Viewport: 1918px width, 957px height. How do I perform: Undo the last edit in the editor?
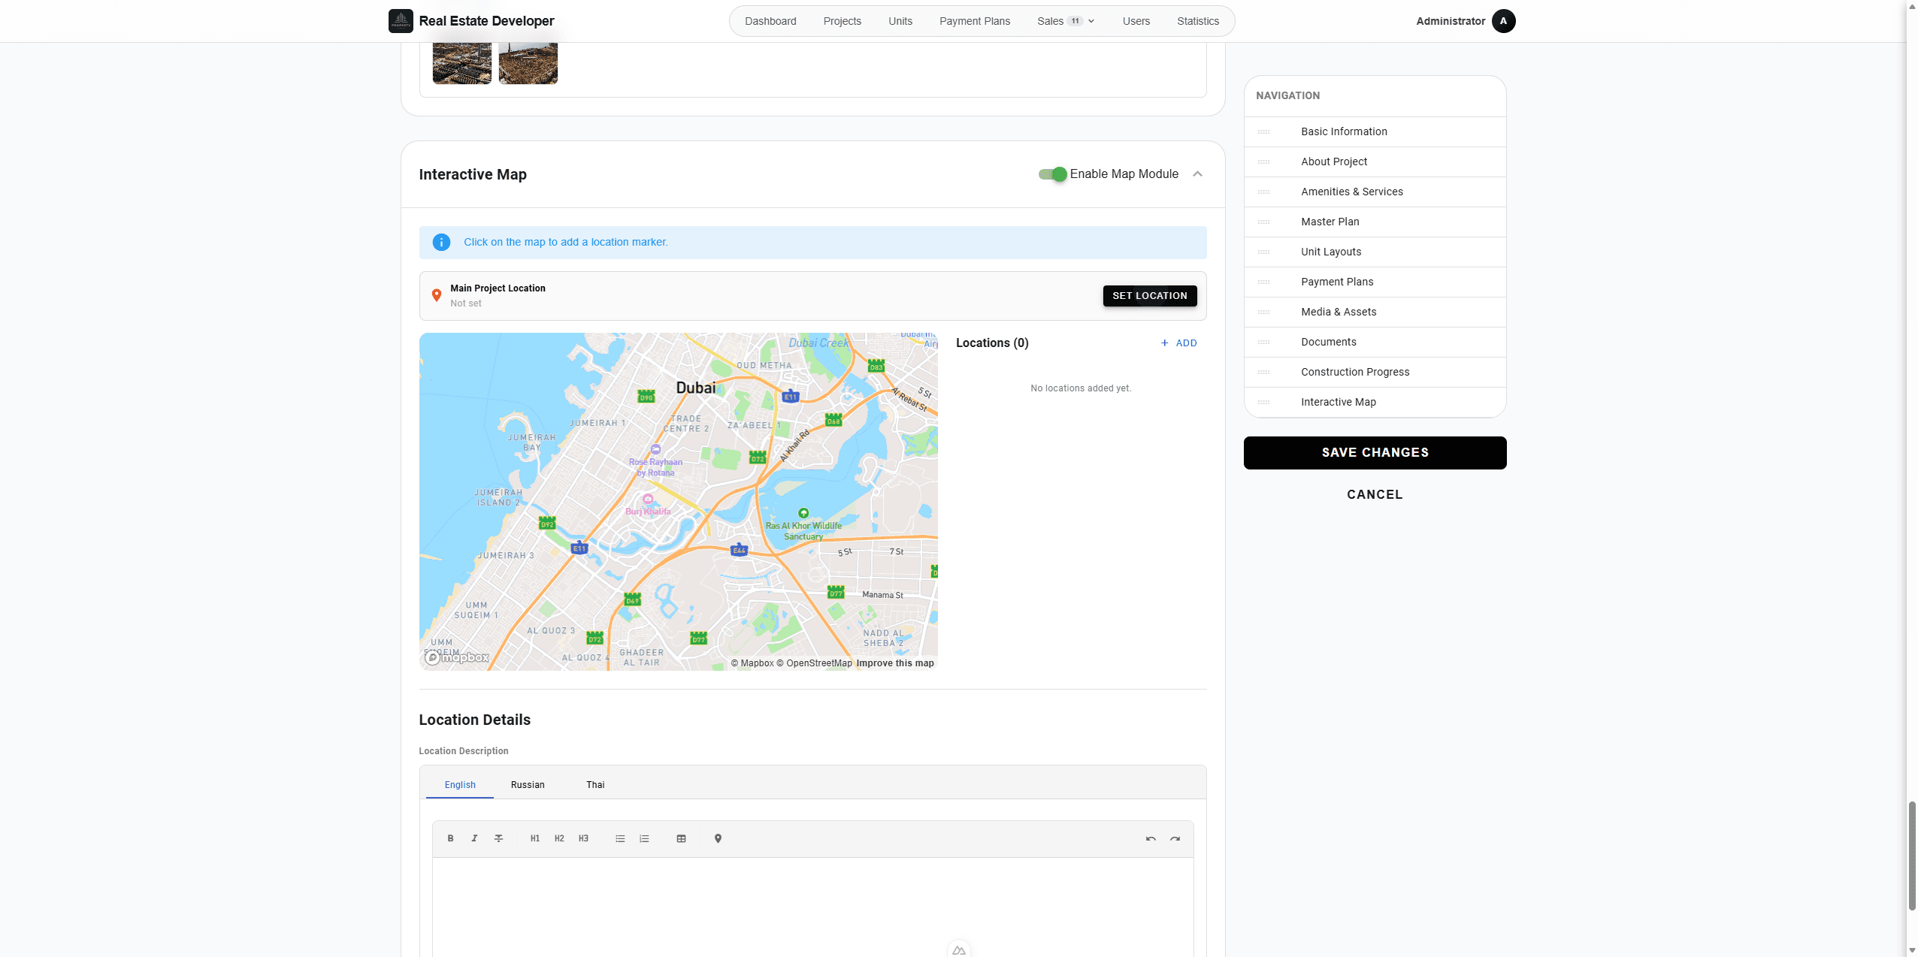(x=1151, y=838)
